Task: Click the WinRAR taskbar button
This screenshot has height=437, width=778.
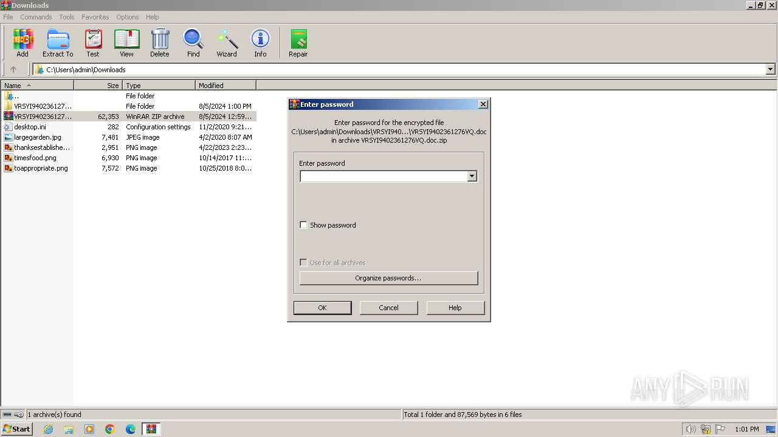Action: point(151,429)
